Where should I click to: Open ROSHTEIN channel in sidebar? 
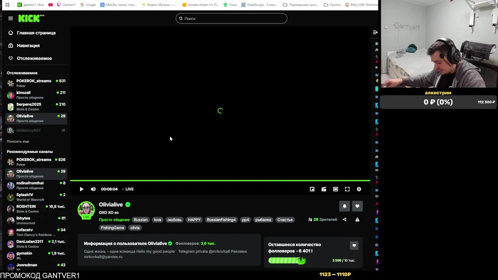coord(36,208)
